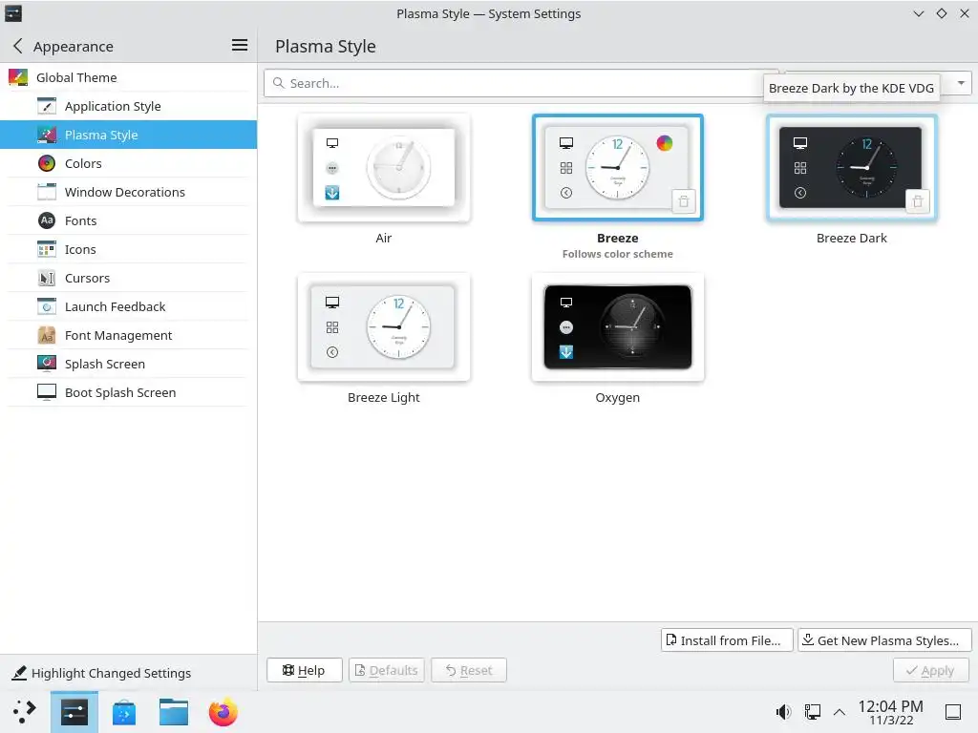Click the color scheme indicator on Breeze

tap(665, 143)
